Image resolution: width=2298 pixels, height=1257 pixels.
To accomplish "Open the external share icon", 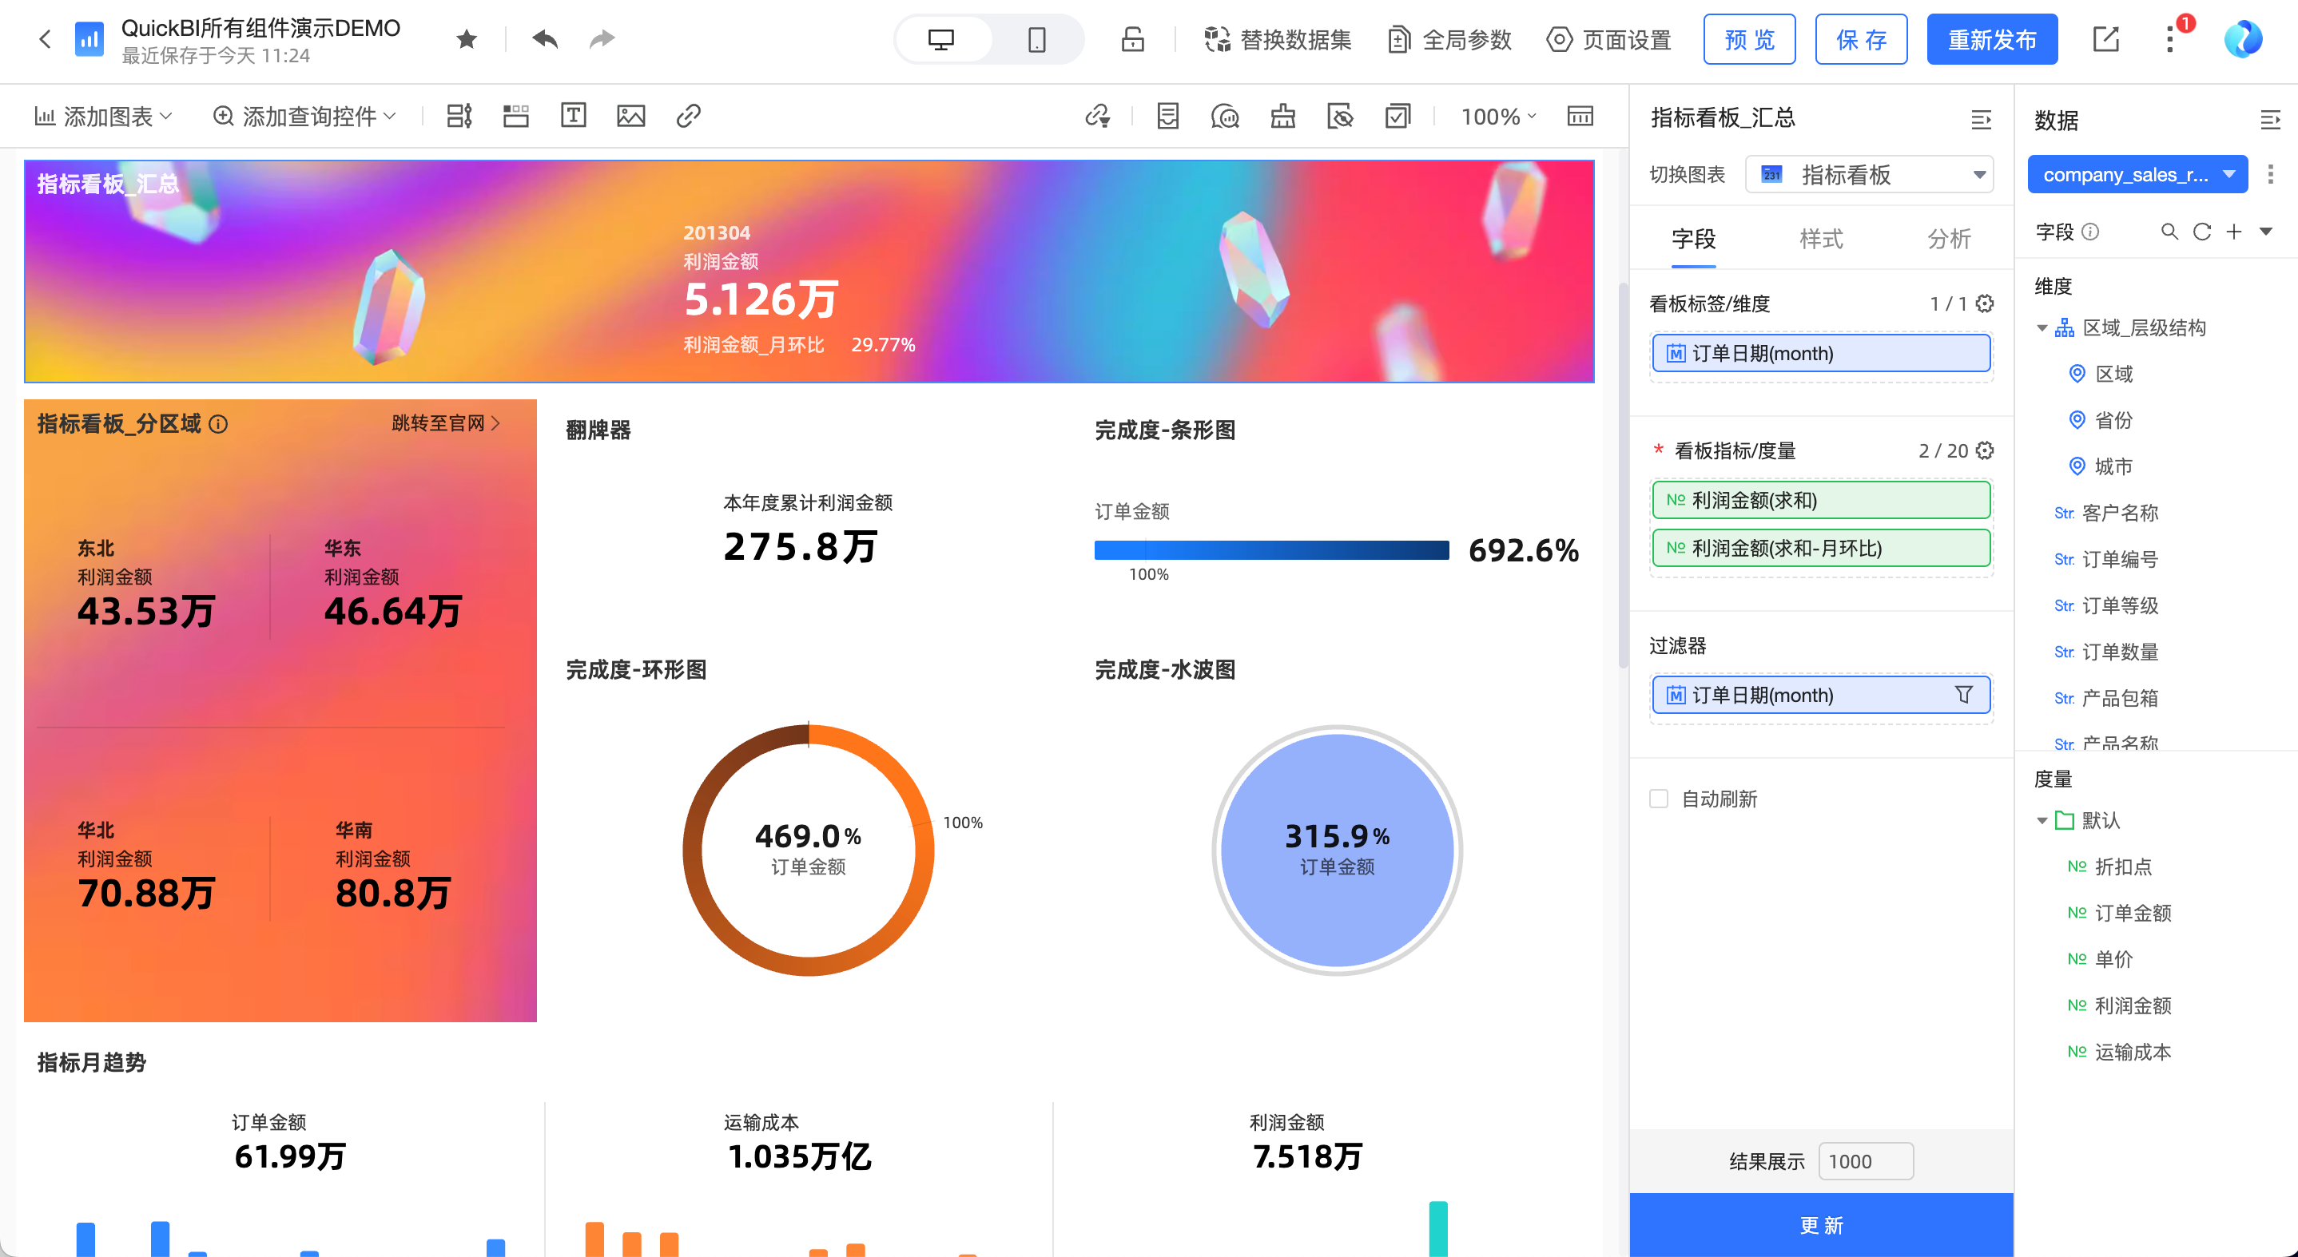I will [x=2105, y=39].
